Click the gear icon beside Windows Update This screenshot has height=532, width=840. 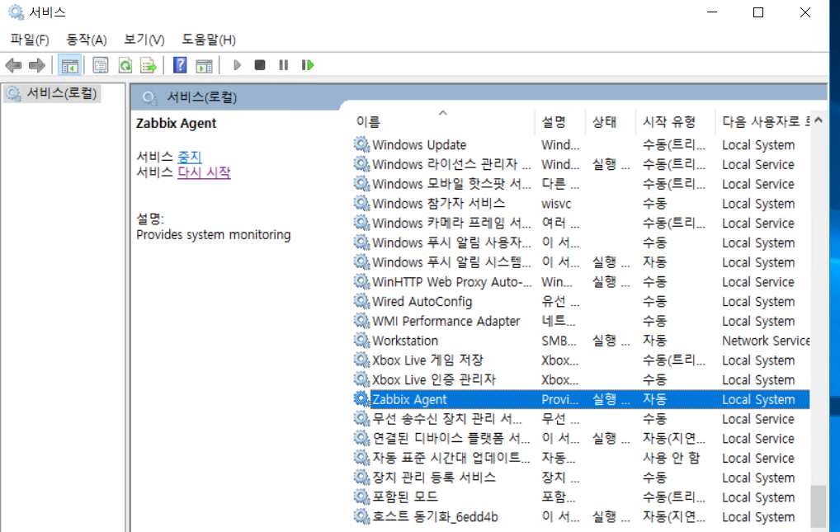click(361, 144)
